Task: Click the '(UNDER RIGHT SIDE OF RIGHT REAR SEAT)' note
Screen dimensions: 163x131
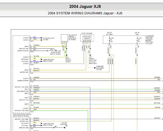Action: pos(93,61)
